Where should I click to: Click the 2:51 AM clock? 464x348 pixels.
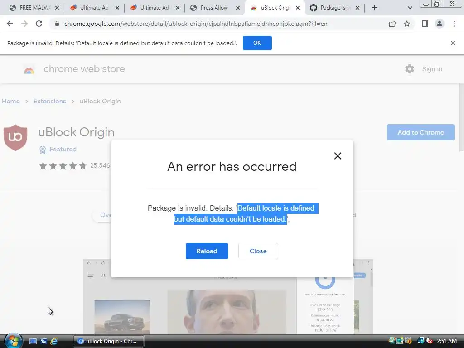[447, 341]
